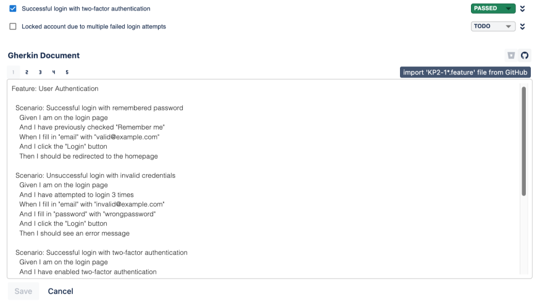Click the Bitbucket import icon
This screenshot has height=305, width=537.
click(x=511, y=56)
